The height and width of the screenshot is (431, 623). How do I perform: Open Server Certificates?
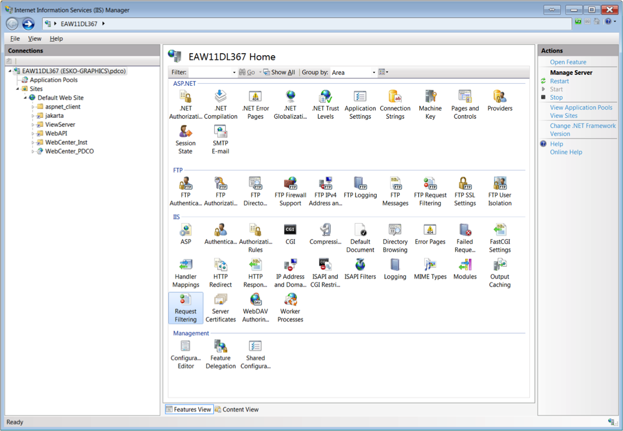220,305
